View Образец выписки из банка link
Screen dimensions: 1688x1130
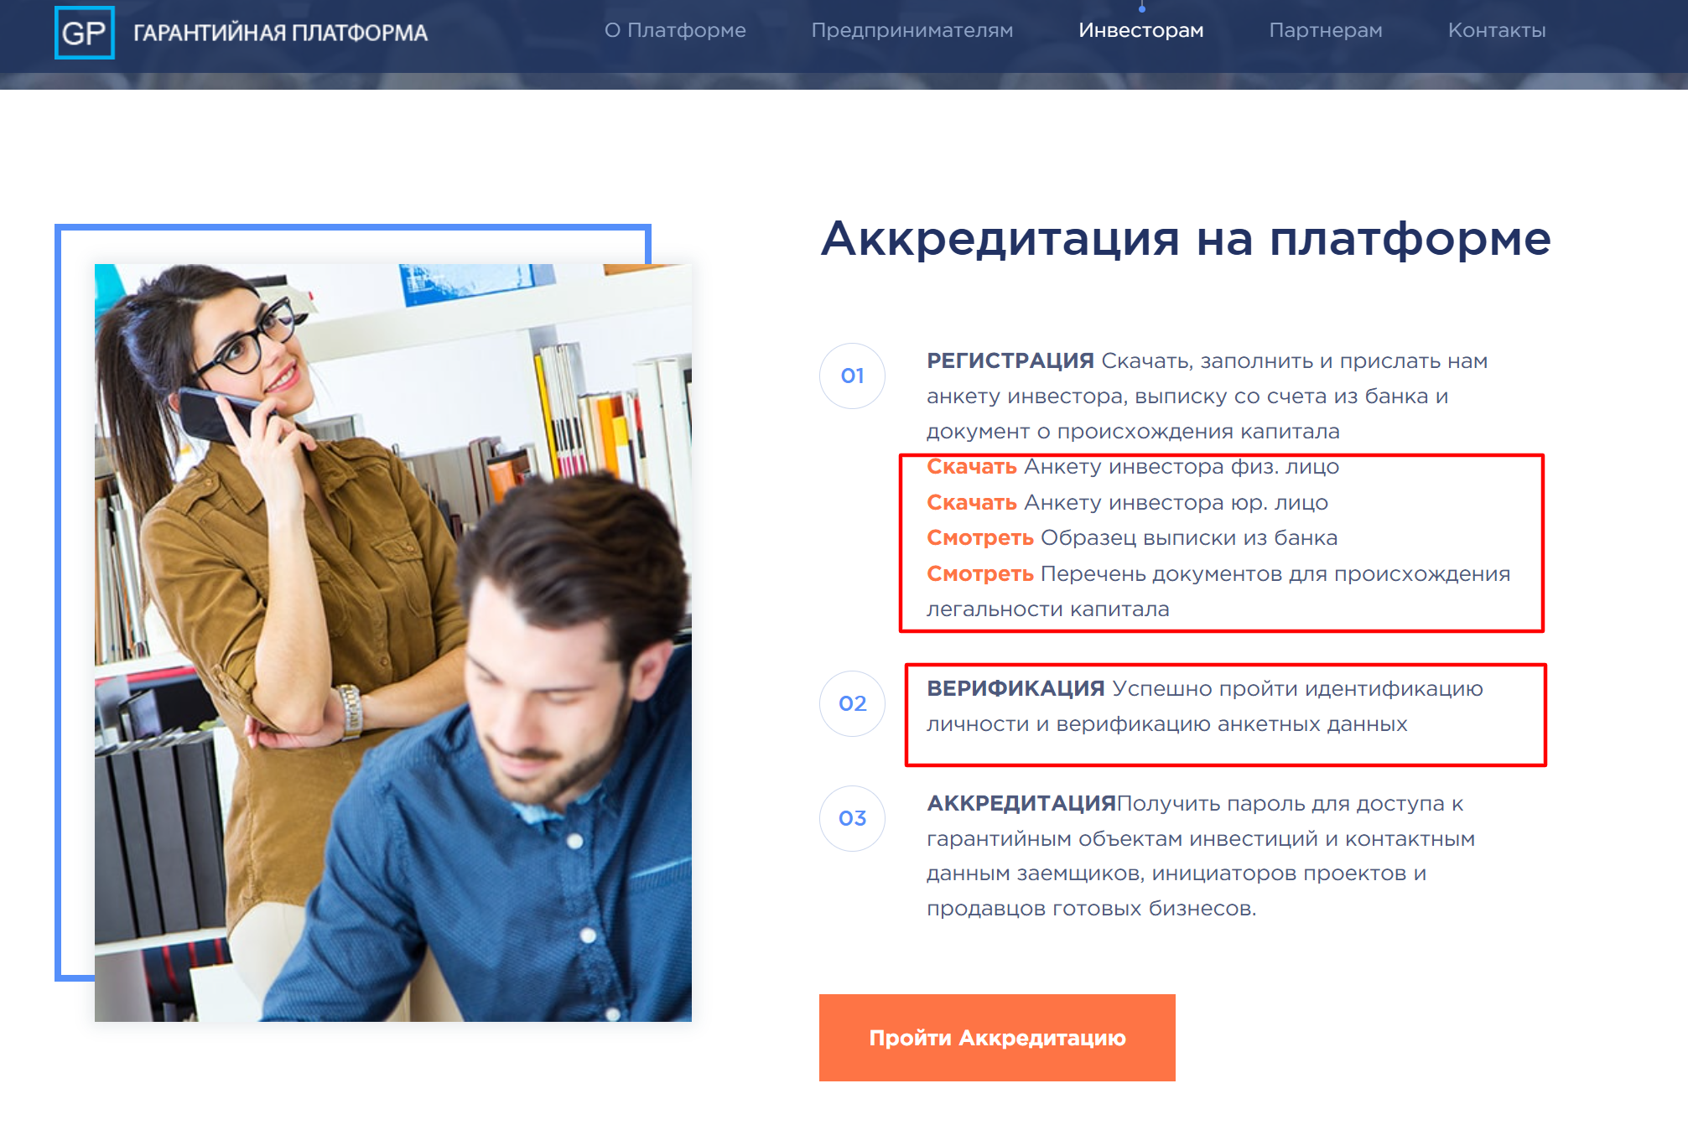click(979, 538)
